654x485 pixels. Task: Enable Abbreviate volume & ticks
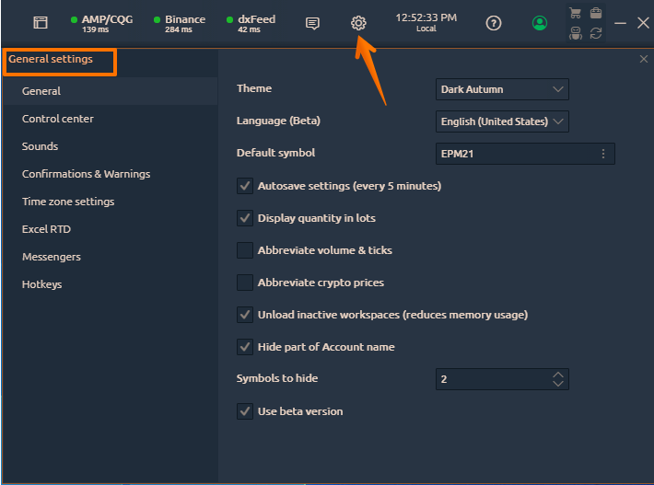point(245,250)
